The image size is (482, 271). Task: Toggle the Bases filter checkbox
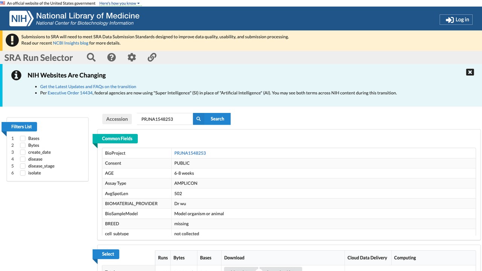[x=23, y=139]
